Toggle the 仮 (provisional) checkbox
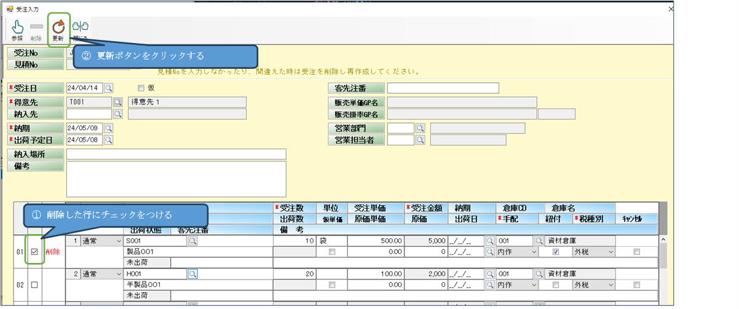 141,88
